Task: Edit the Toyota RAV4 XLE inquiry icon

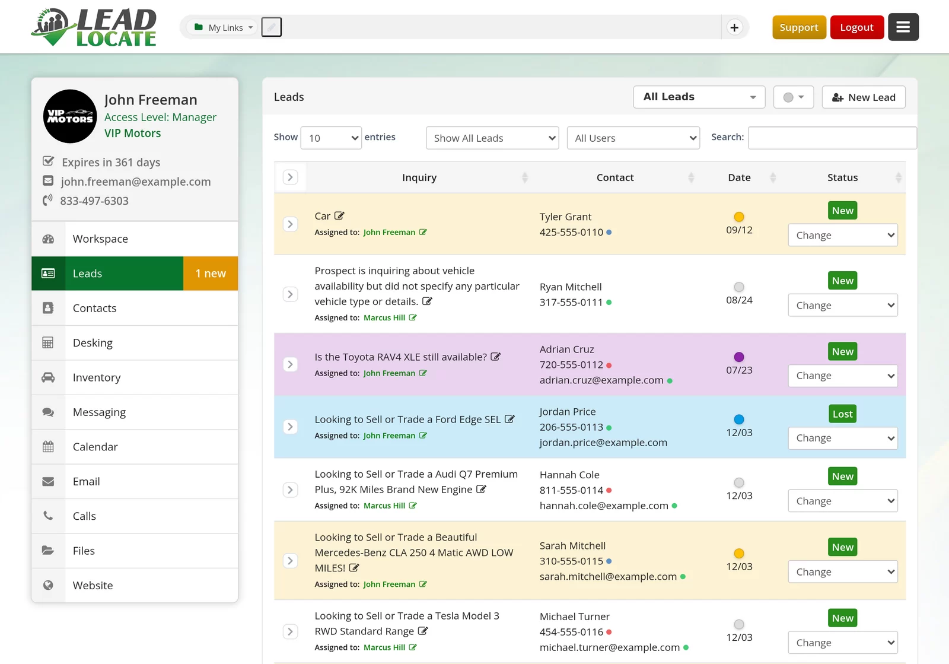Action: 496,357
